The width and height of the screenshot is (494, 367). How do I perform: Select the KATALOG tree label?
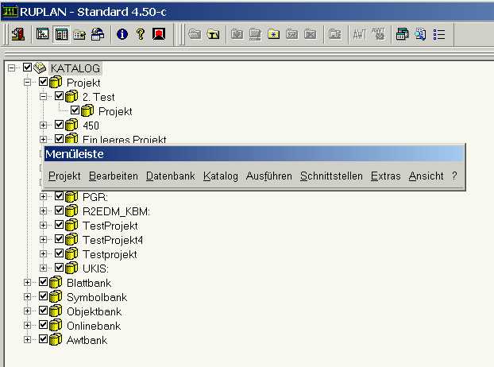75,68
